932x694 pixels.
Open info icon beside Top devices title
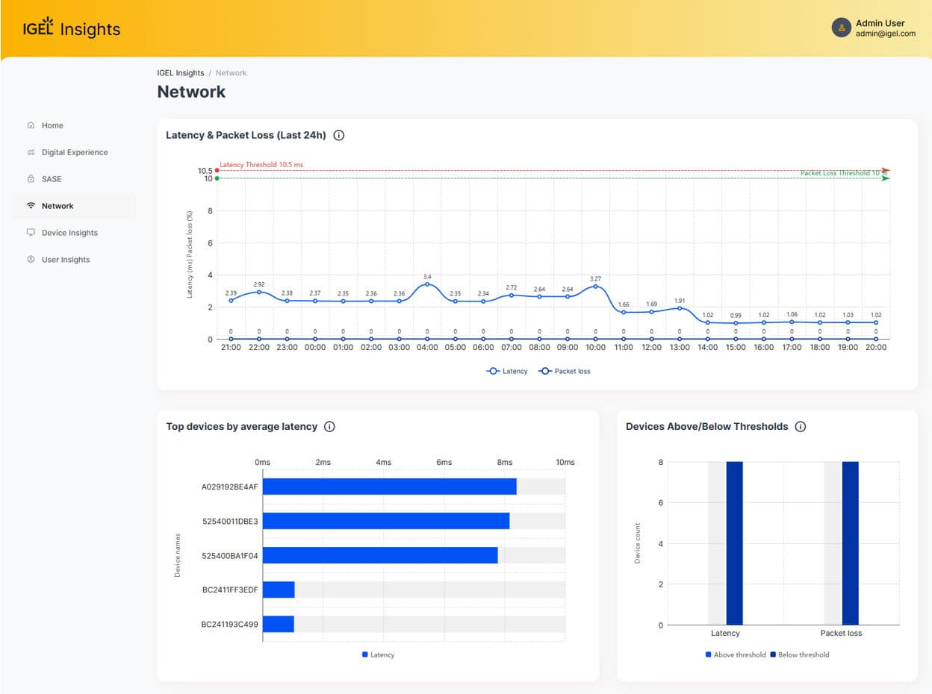click(329, 427)
